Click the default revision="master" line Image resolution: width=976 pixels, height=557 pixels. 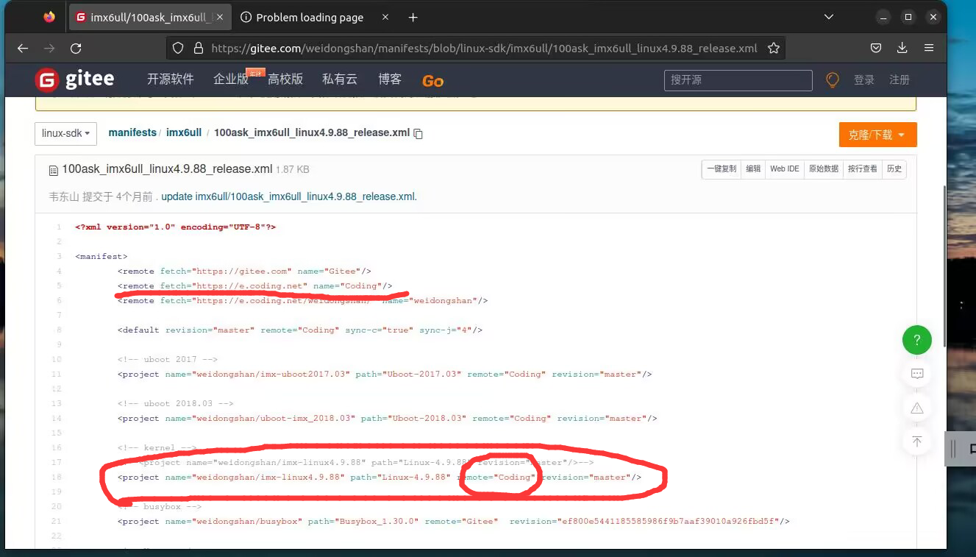pyautogui.click(x=300, y=330)
